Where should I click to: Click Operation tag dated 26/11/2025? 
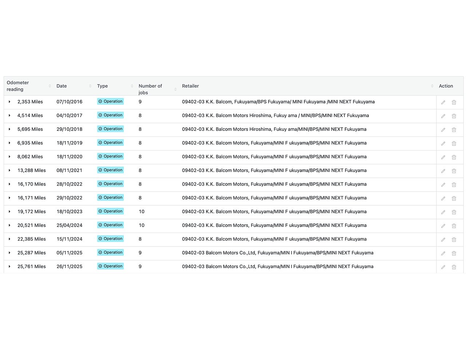[110, 266]
